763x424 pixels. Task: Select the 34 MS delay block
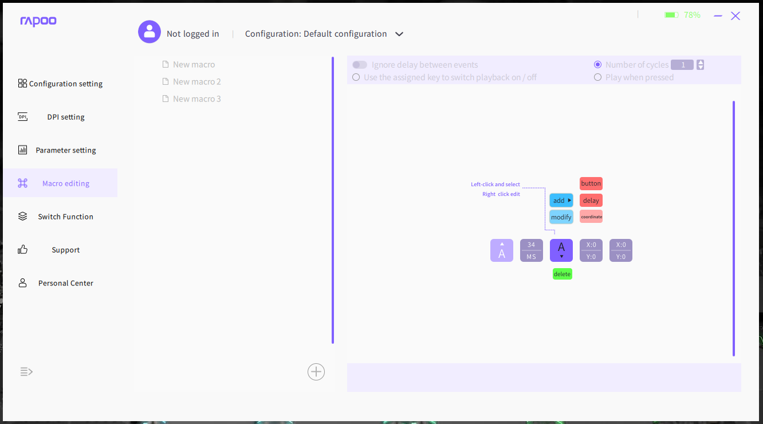click(532, 250)
